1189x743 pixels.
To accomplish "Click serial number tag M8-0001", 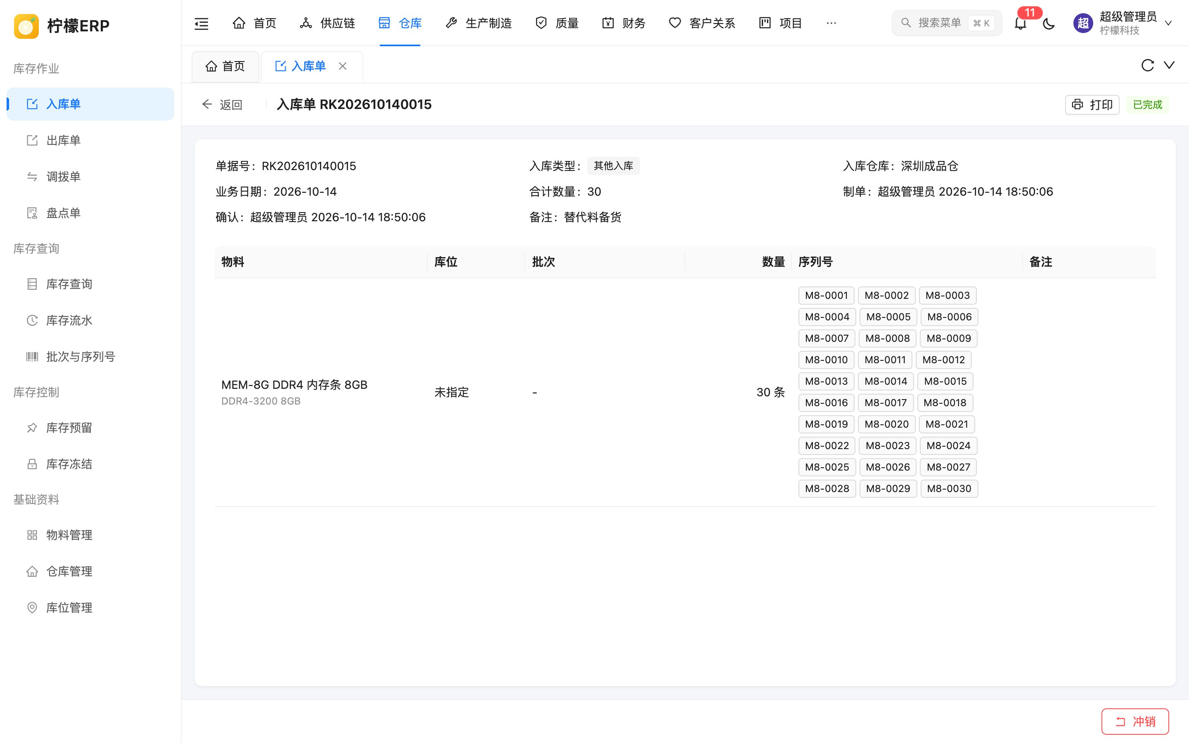I will [827, 295].
